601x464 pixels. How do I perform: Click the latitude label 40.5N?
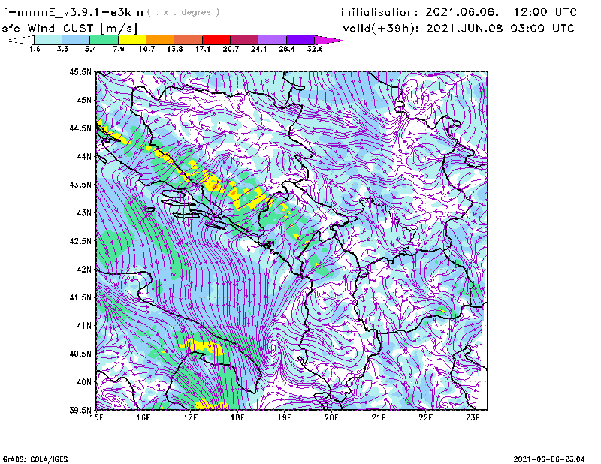[x=80, y=354]
